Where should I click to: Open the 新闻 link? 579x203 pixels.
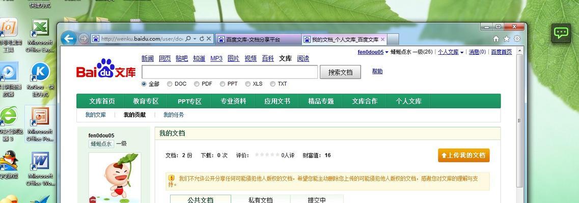(147, 58)
